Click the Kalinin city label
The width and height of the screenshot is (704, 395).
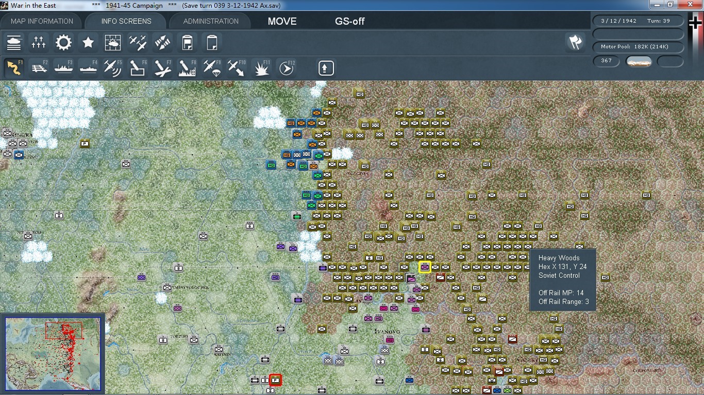click(x=223, y=354)
